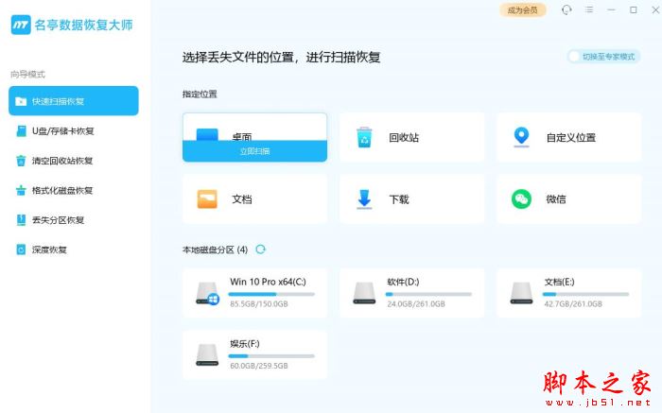Choose 文档 location card label
Viewport: 662px width, 413px height.
(x=242, y=199)
